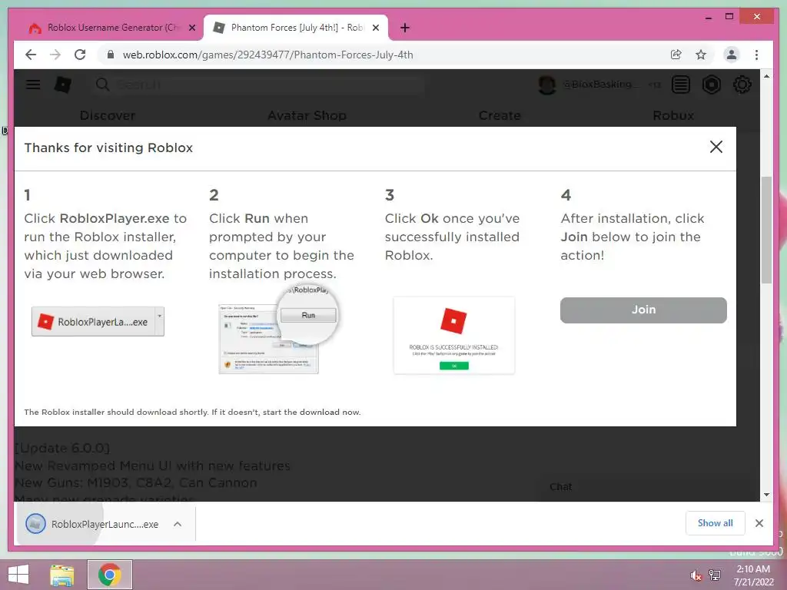Screen dimensions: 787x590
Task: Click the successfully installed illustration image
Action: click(x=454, y=335)
